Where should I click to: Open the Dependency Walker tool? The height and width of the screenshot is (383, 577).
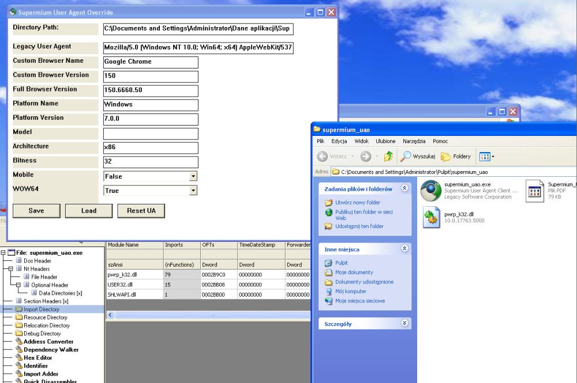[51, 350]
